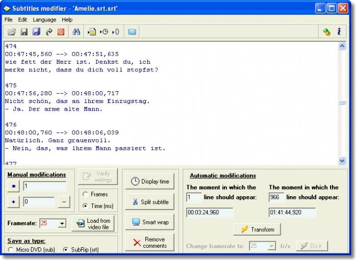Click the red power/exit icon
Viewport: 357px width, 261px height.
[61, 32]
